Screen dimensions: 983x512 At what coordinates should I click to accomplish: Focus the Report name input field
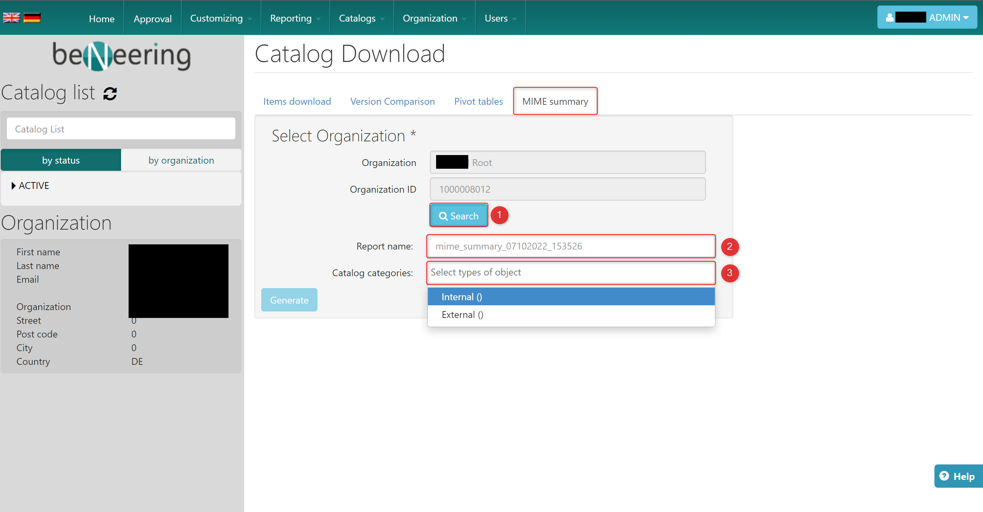pos(570,246)
